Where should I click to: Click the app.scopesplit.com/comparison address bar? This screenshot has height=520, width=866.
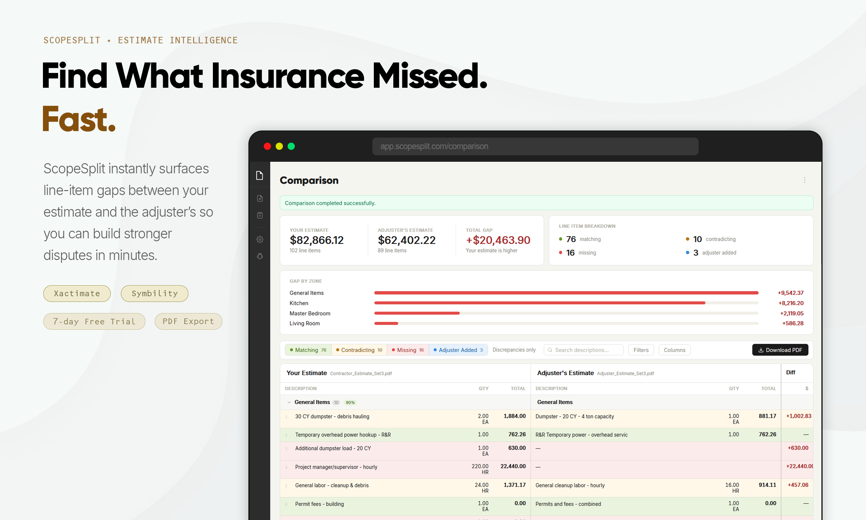(535, 146)
